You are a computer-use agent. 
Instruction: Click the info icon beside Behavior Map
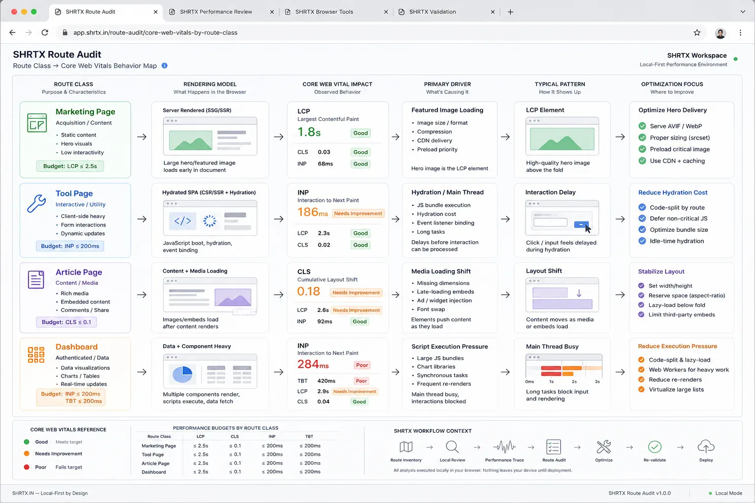[x=165, y=66]
